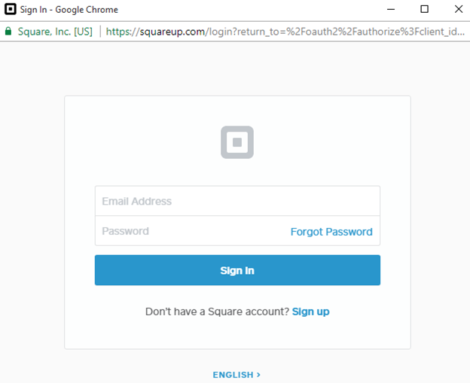Screen dimensions: 470x383
Task: Minimize the Sign In Chrome window
Action: coord(390,10)
